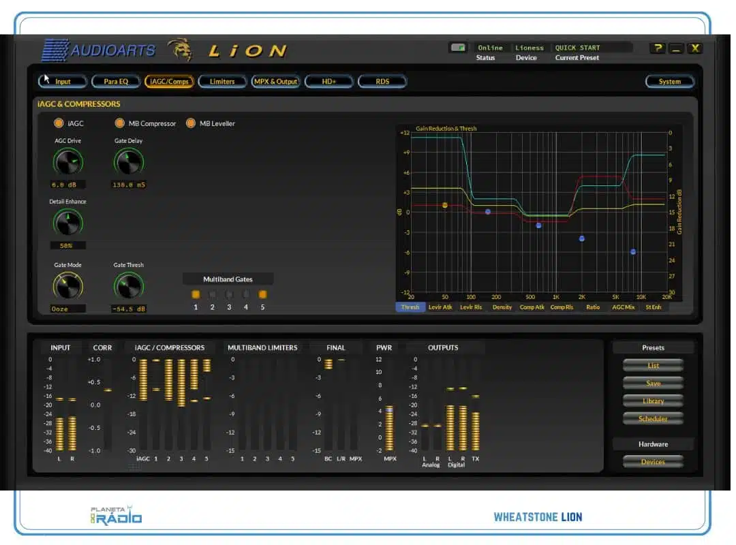This screenshot has width=736, height=545.
Task: Select the Thresh graph tab
Action: (410, 307)
